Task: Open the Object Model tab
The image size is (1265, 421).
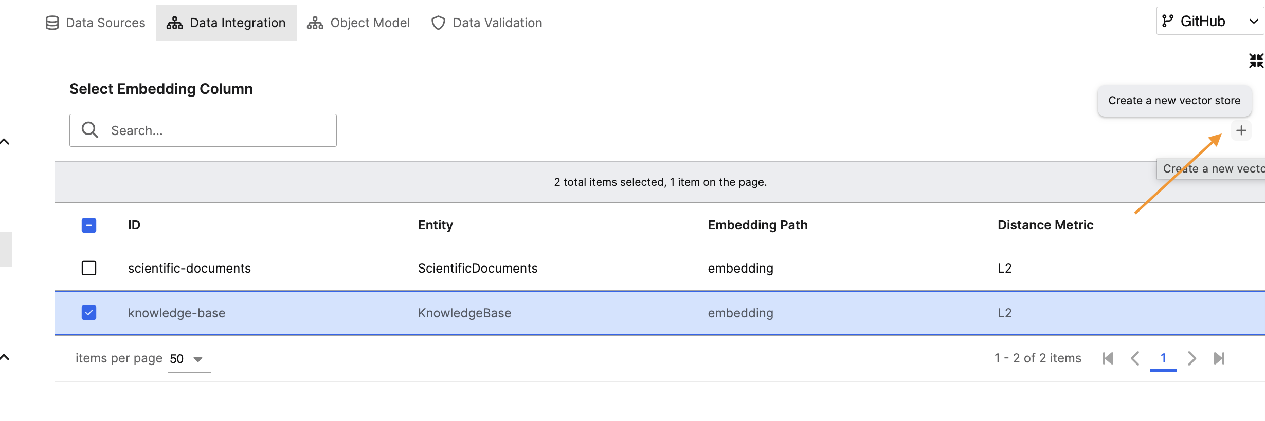Action: [358, 23]
